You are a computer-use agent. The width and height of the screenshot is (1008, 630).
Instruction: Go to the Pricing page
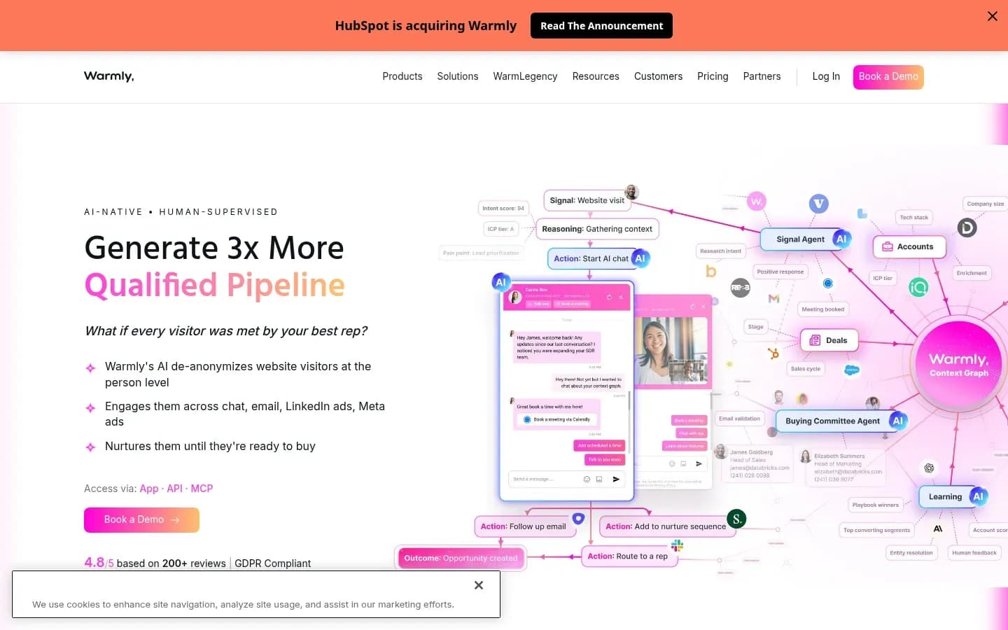point(713,76)
